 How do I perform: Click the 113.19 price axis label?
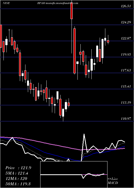coord(126,103)
